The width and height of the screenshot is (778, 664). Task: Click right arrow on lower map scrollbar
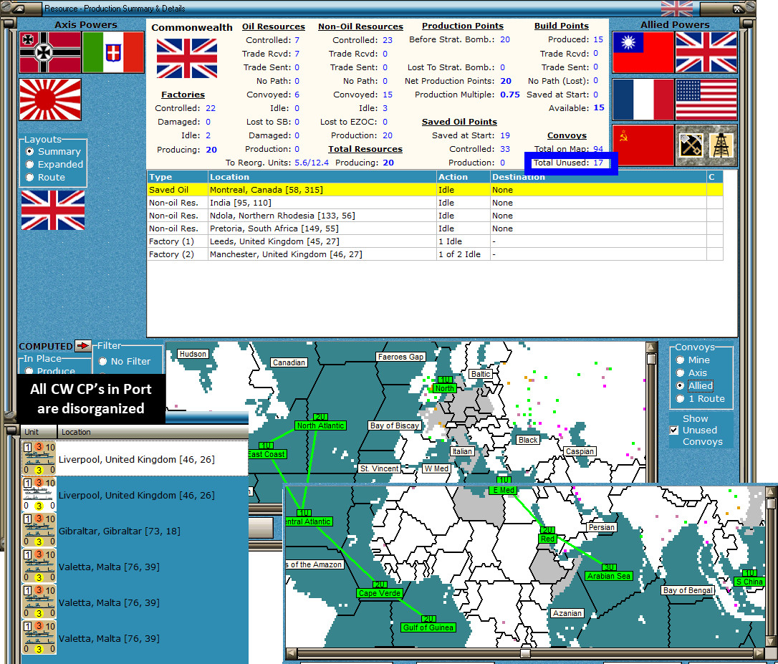click(x=759, y=653)
